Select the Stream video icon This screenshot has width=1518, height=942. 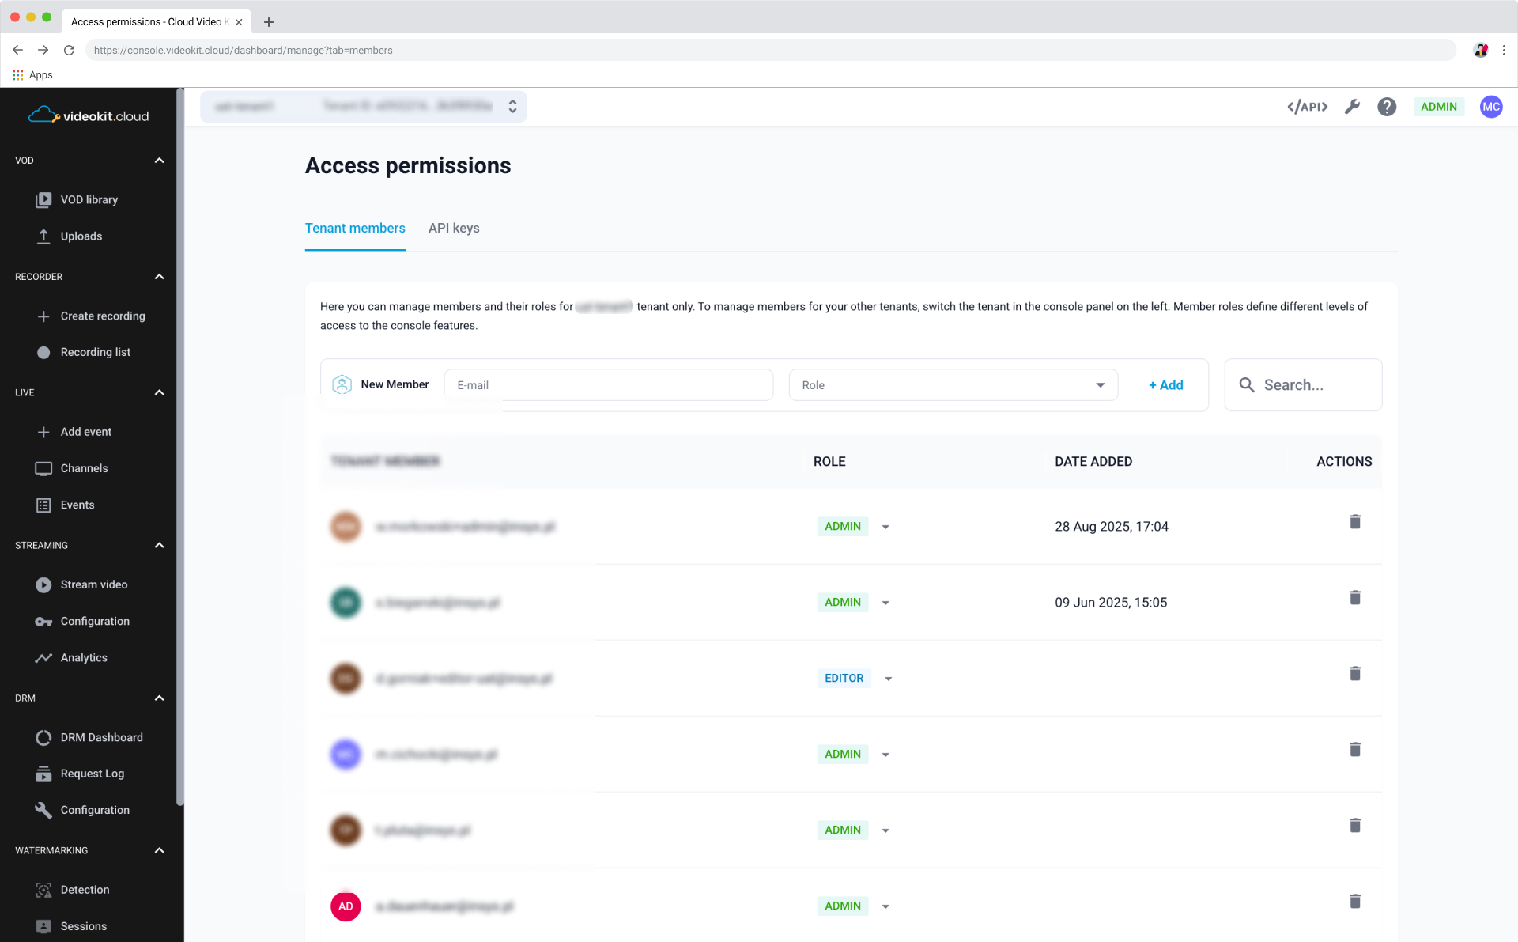(x=43, y=584)
